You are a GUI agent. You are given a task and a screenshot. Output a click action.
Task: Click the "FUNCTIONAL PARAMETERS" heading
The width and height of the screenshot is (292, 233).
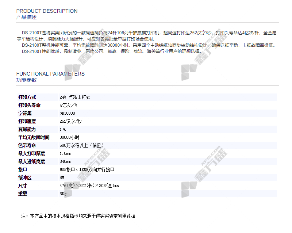(50, 74)
